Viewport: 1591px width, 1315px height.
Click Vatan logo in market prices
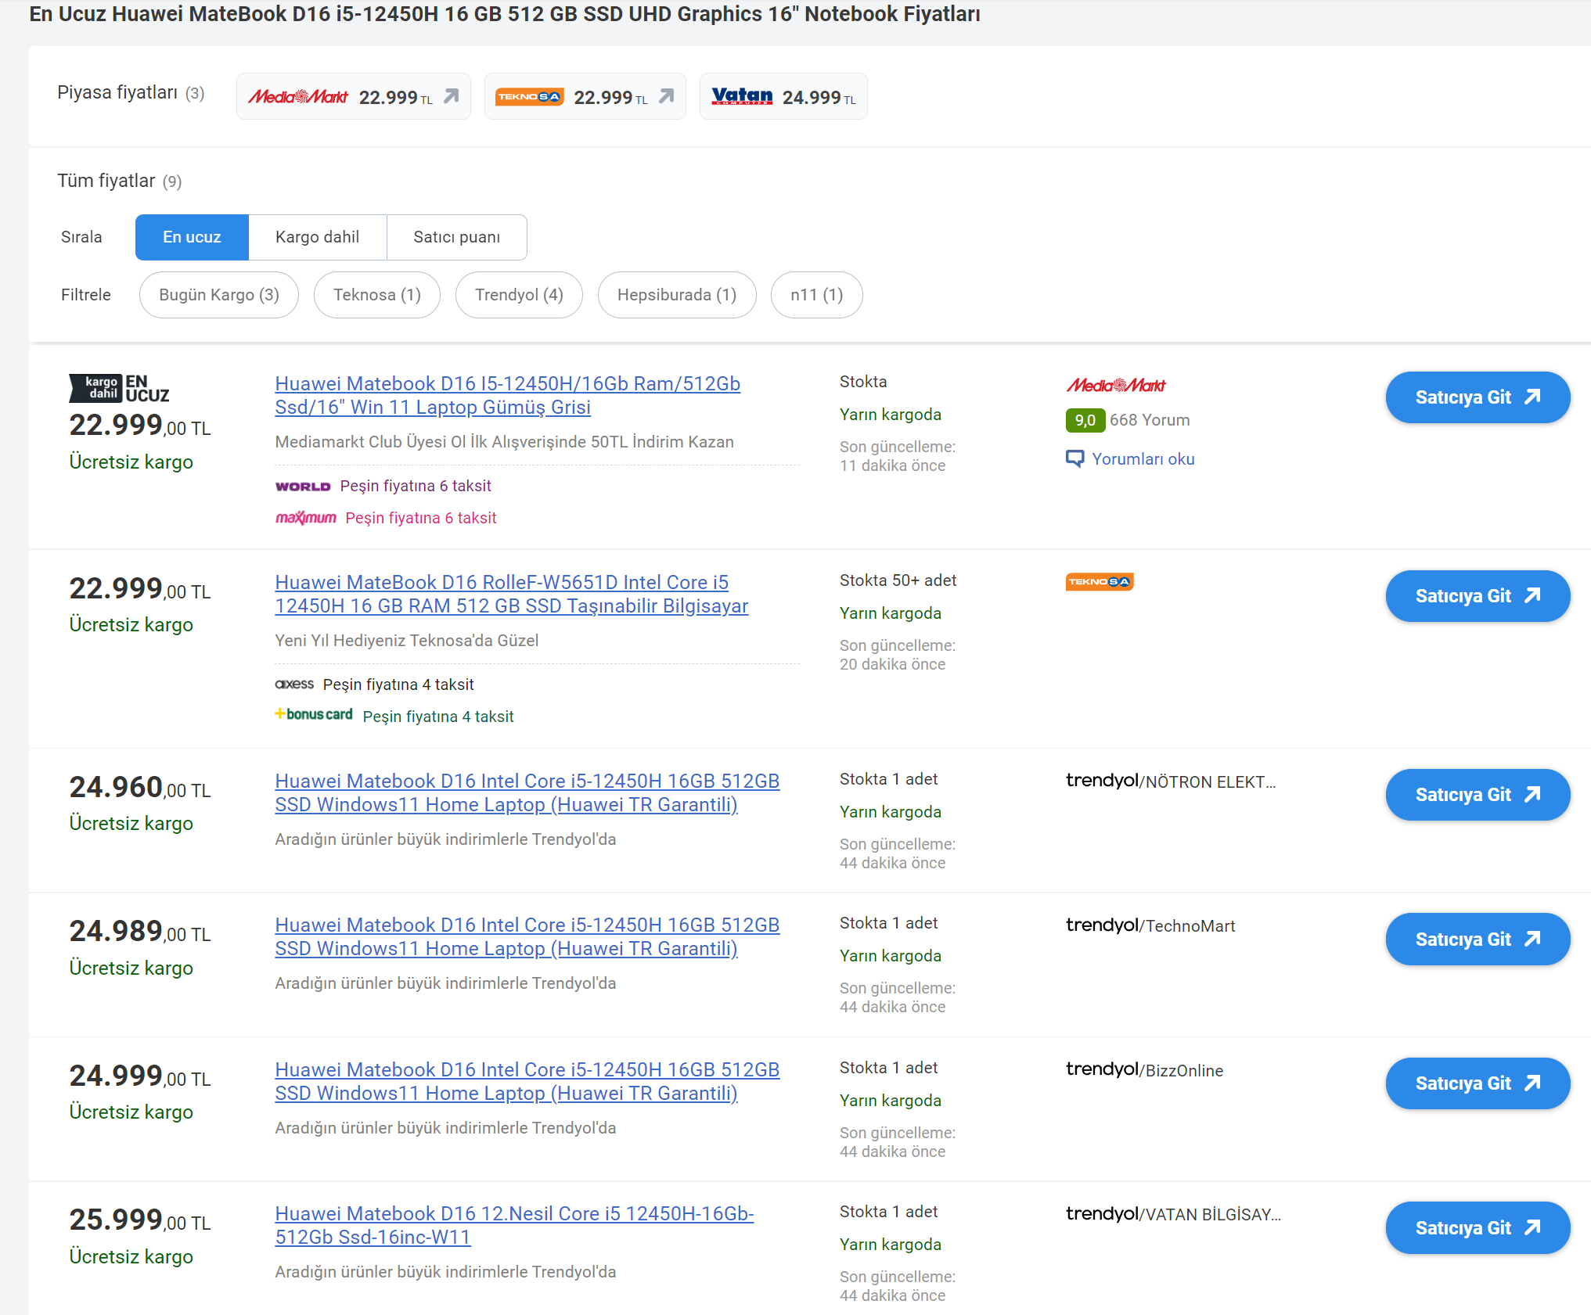point(741,96)
